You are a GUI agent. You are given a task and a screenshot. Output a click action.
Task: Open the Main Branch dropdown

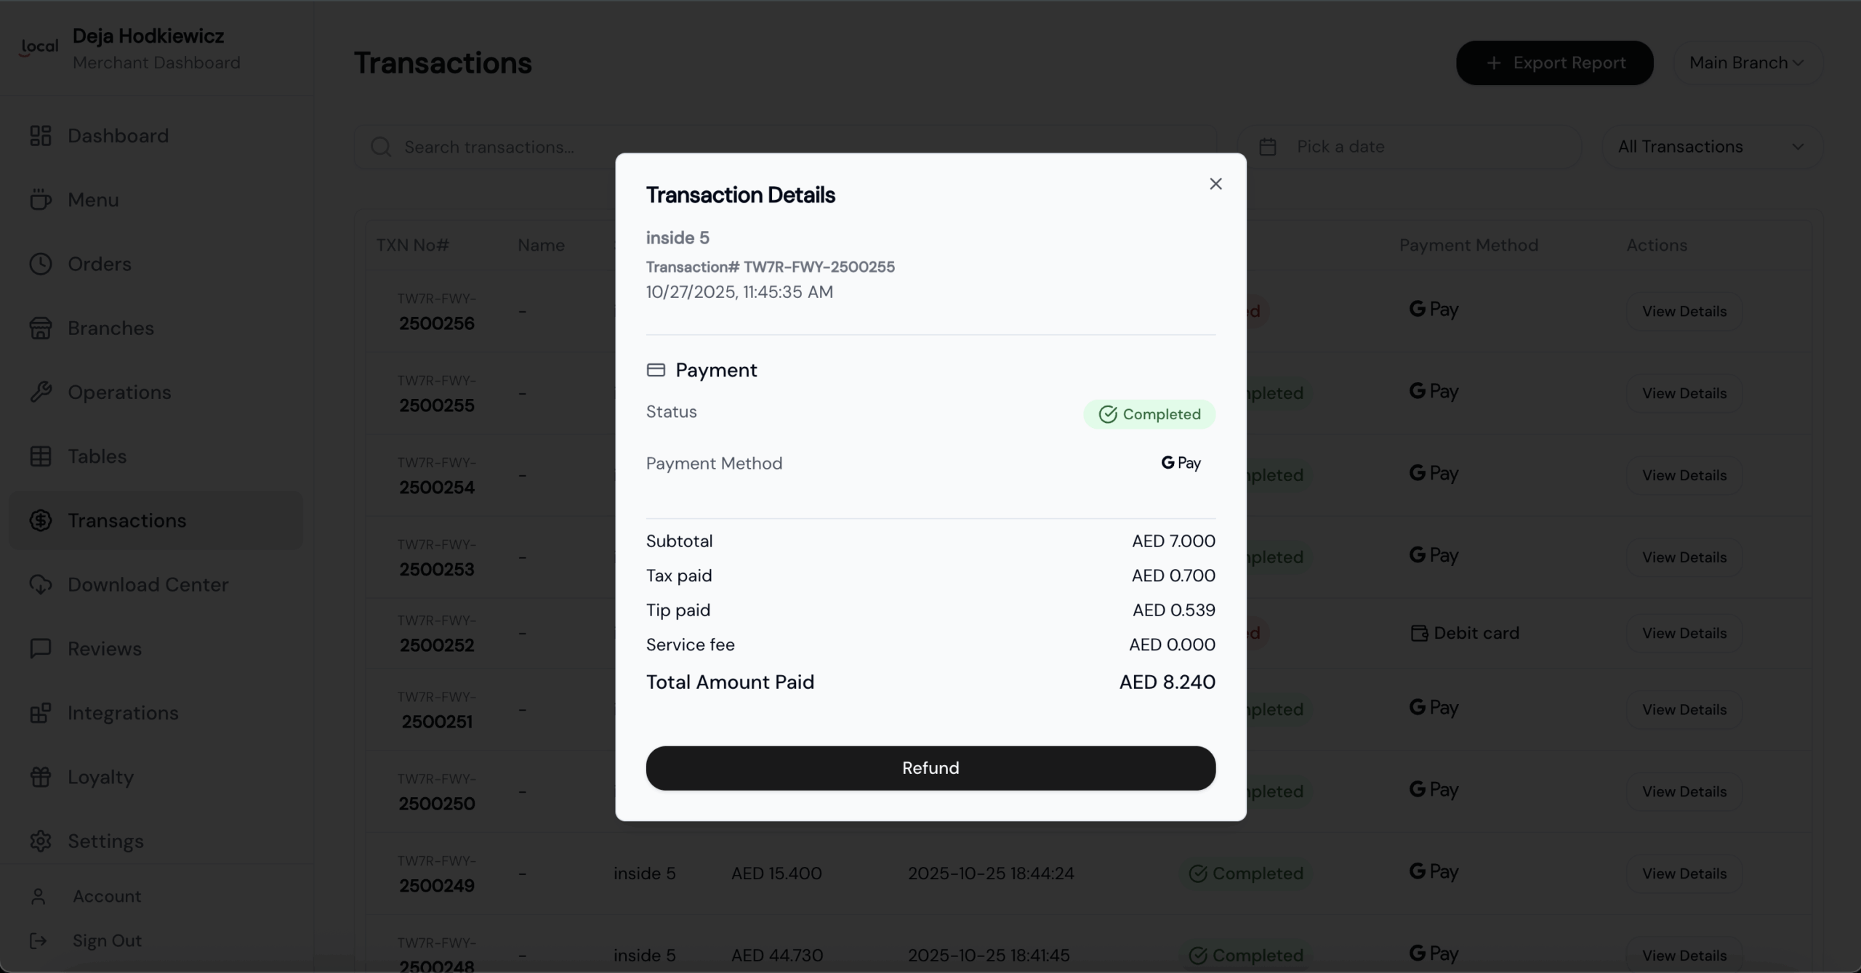coord(1746,63)
